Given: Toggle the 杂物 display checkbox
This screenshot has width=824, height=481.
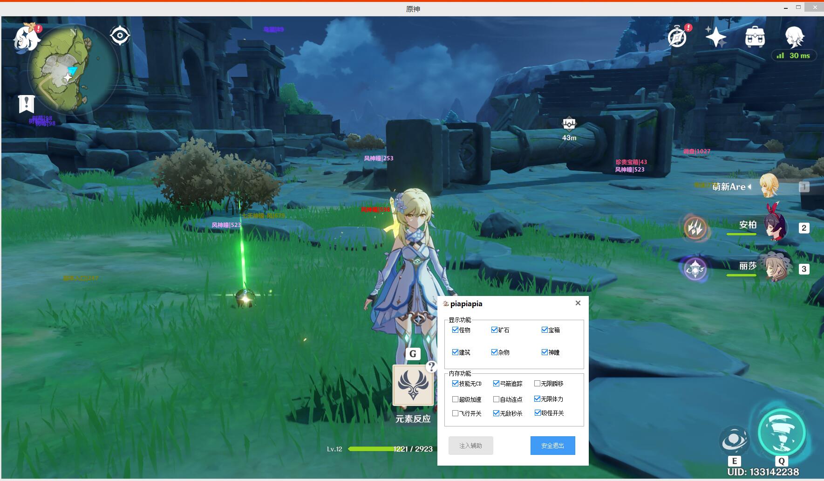Looking at the screenshot, I should 495,352.
